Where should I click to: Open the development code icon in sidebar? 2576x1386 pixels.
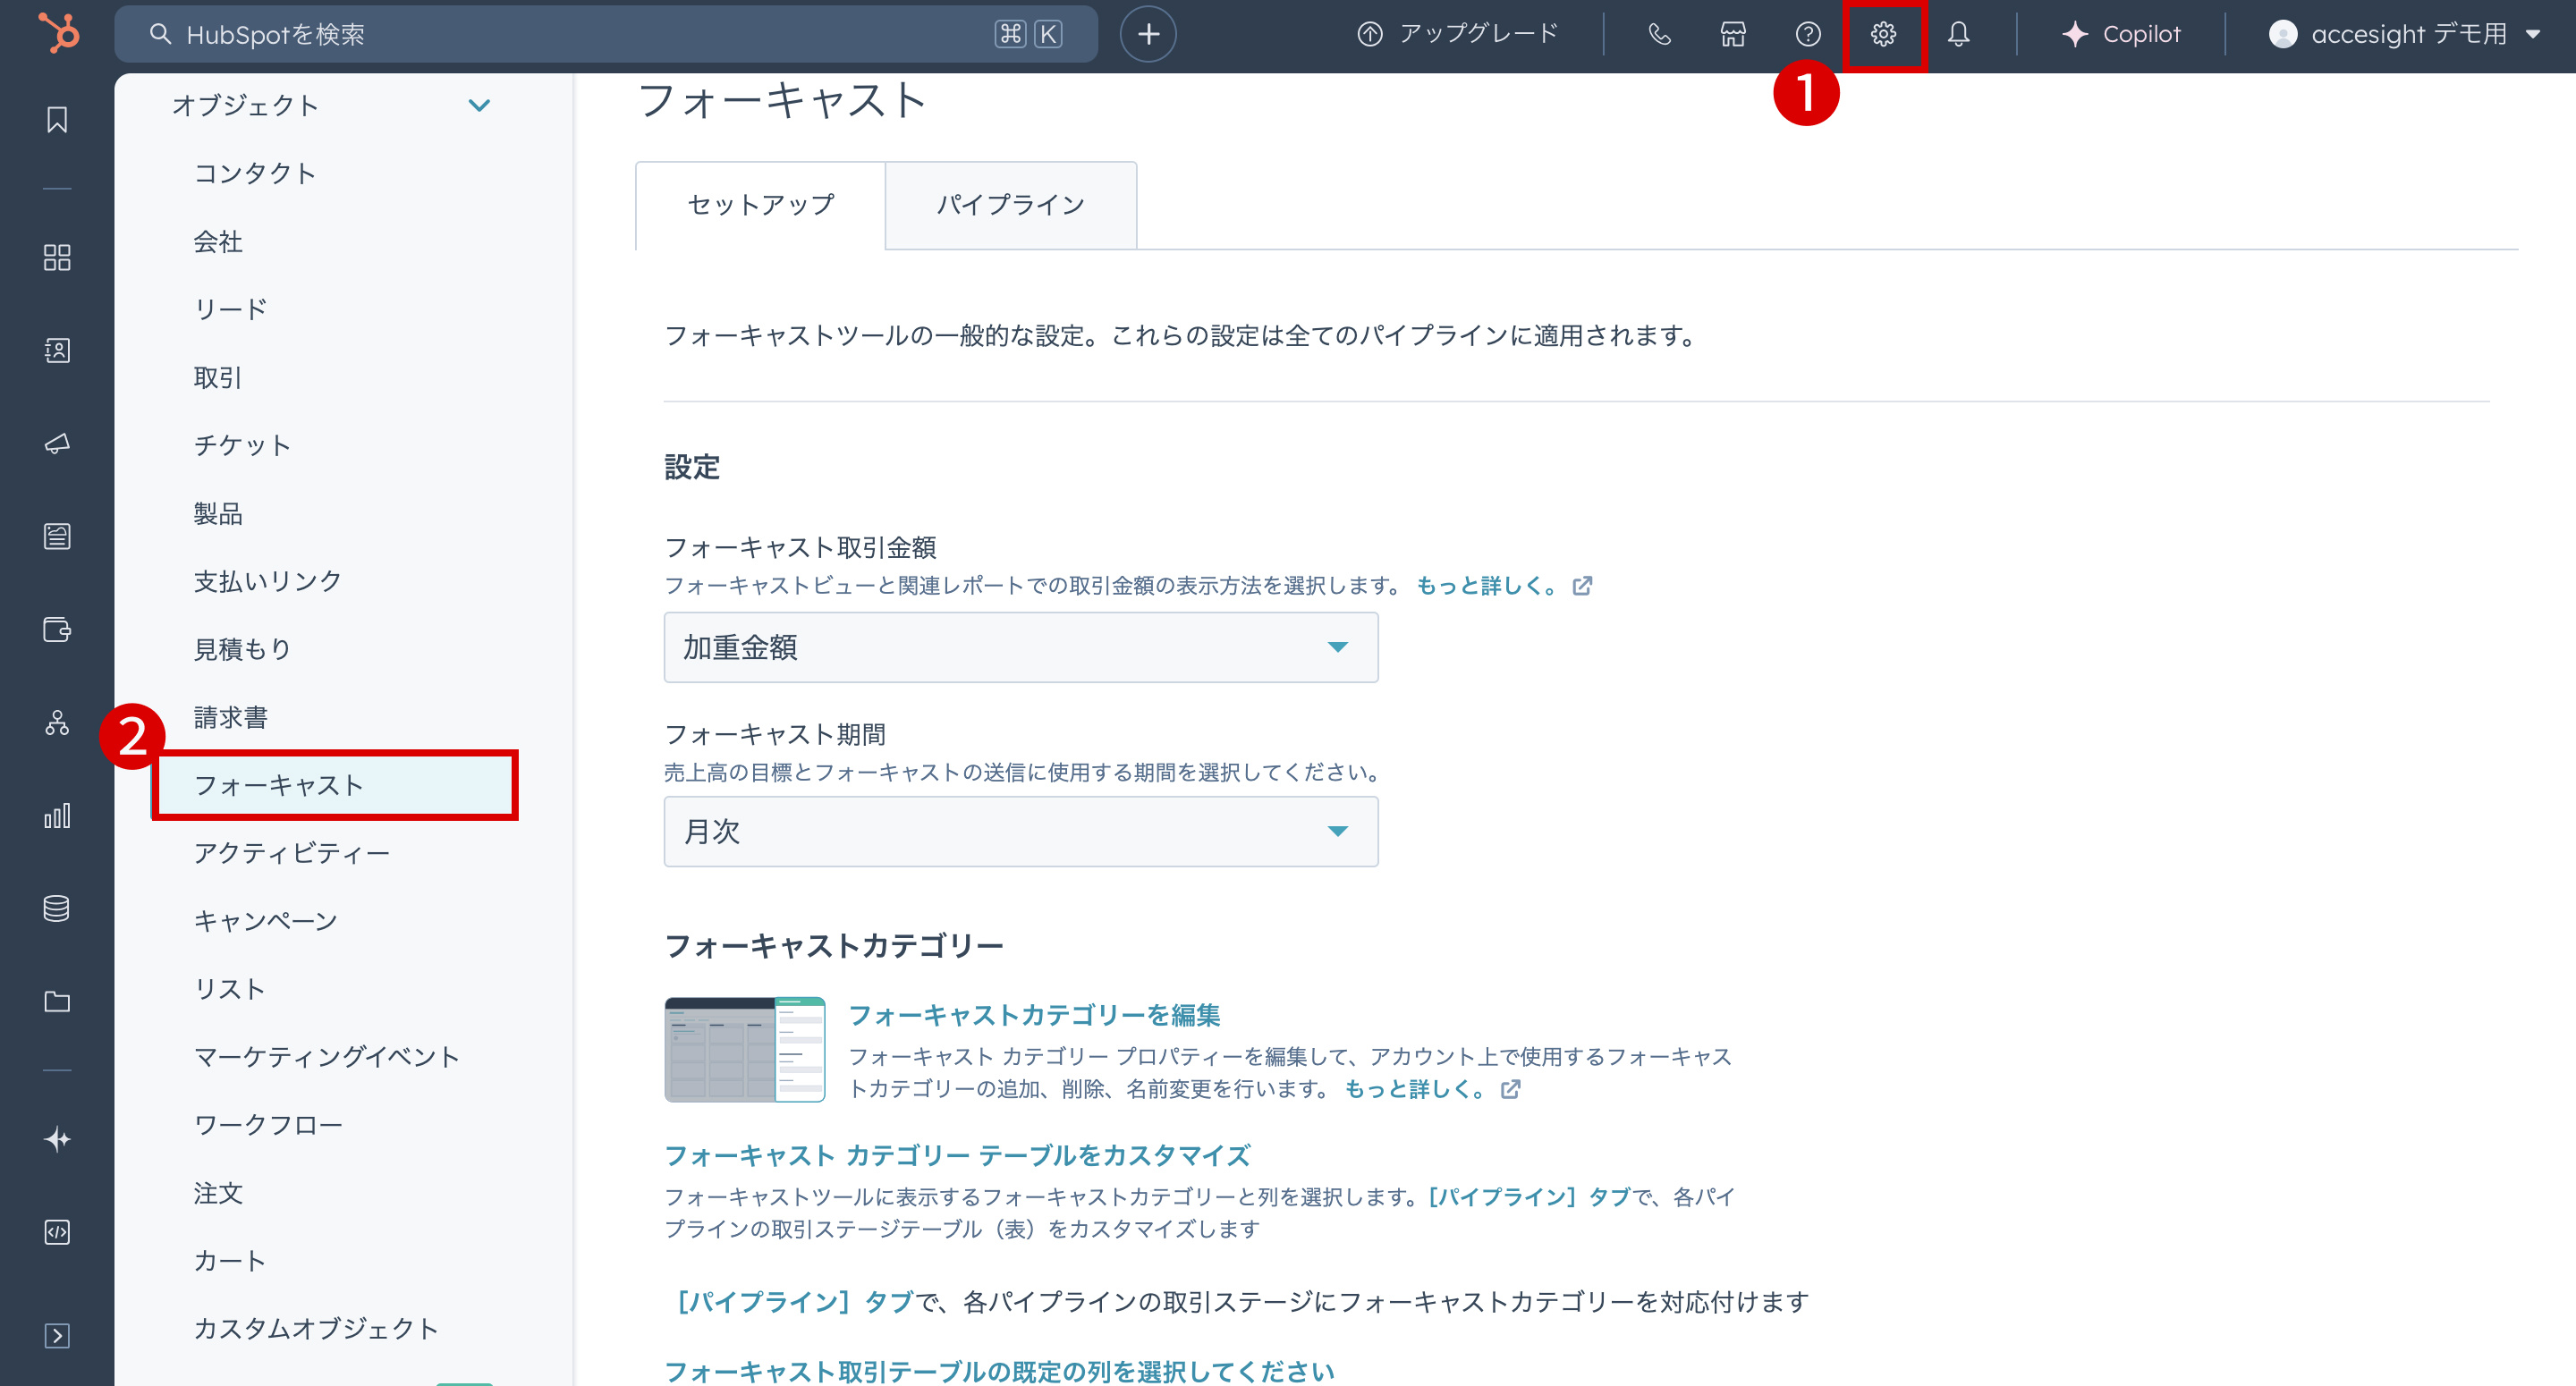point(57,1232)
